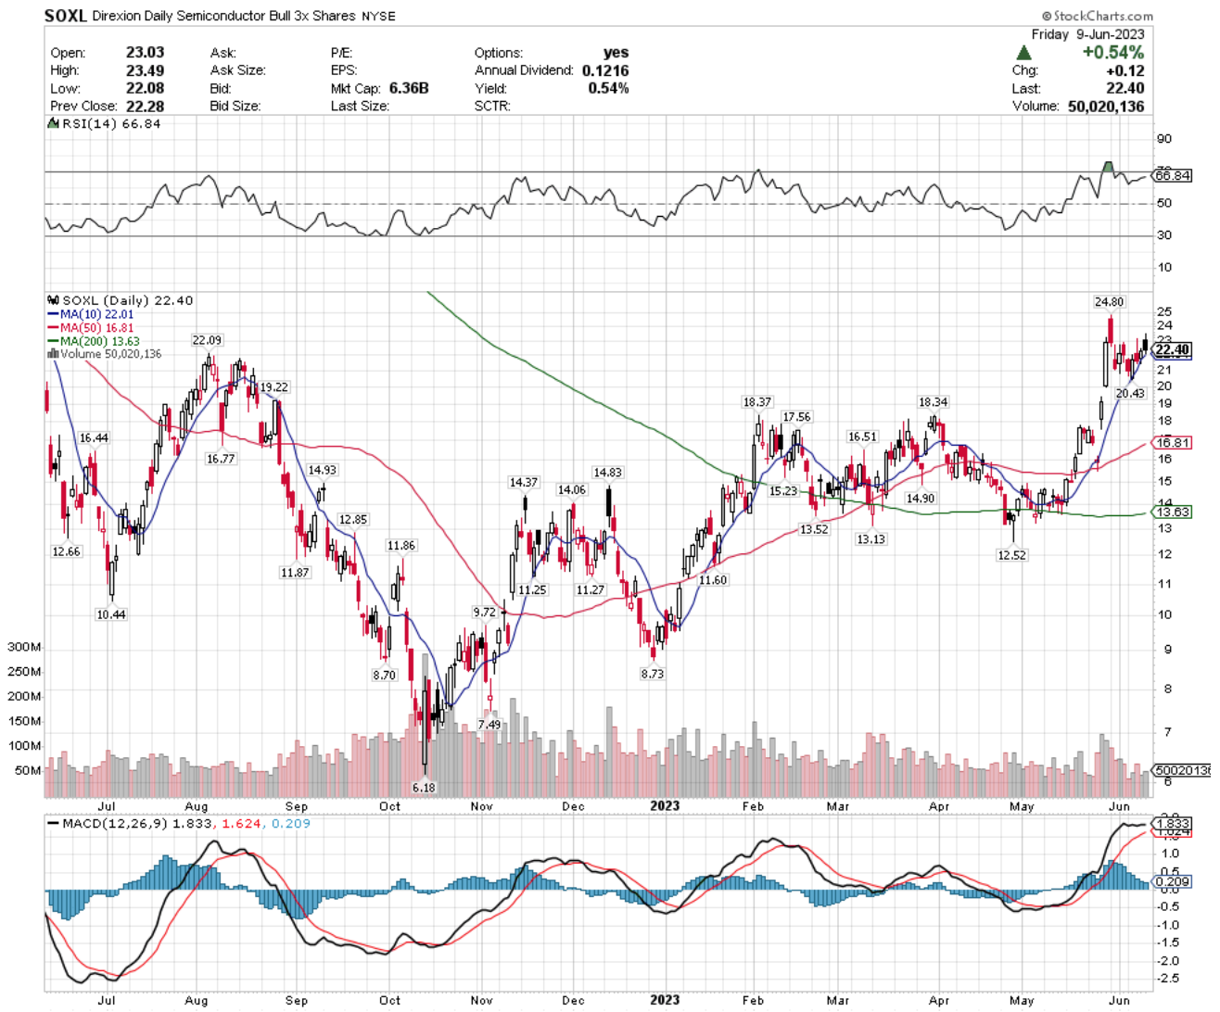Click the 50020136 volume axis tag
This screenshot has width=1220, height=1012.
1181,770
